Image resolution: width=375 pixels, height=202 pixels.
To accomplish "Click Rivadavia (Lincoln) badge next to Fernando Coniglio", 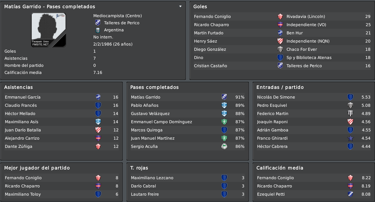I will [280, 16].
